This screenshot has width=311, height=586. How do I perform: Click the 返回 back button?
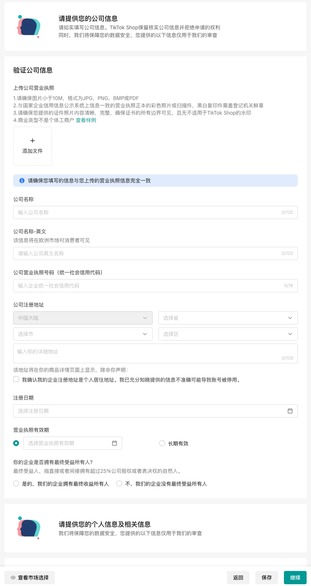(238, 578)
